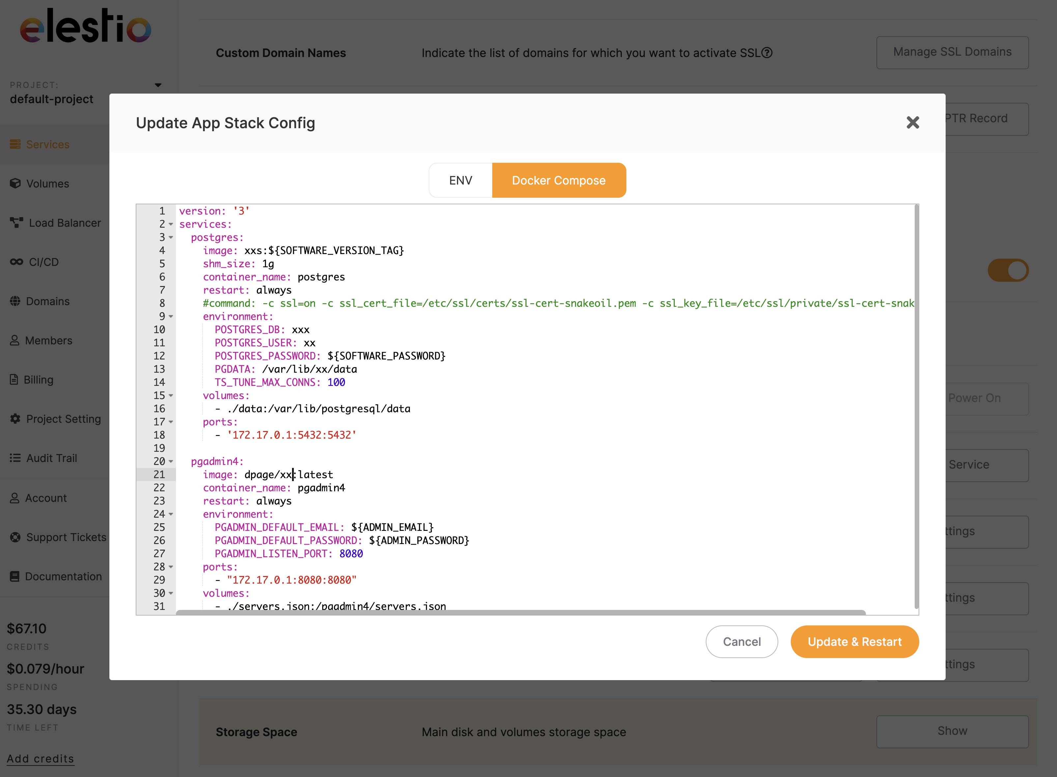Click the Add credits link
This screenshot has height=777, width=1057.
[41, 758]
